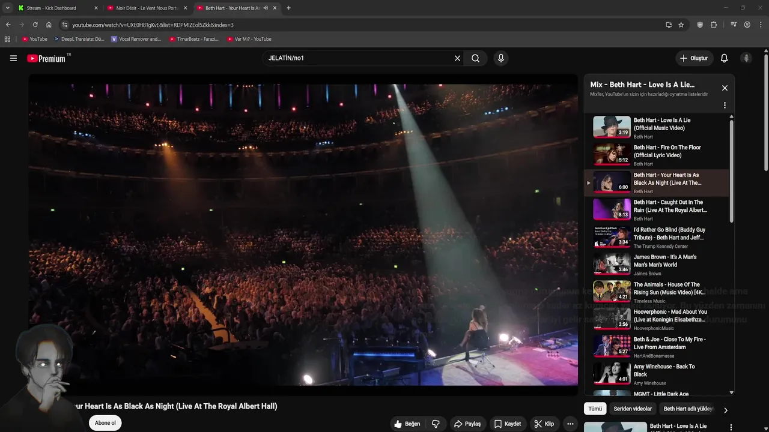The image size is (769, 432).
Task: Play The Animals House Of The Rising Sun
Action: click(657, 292)
